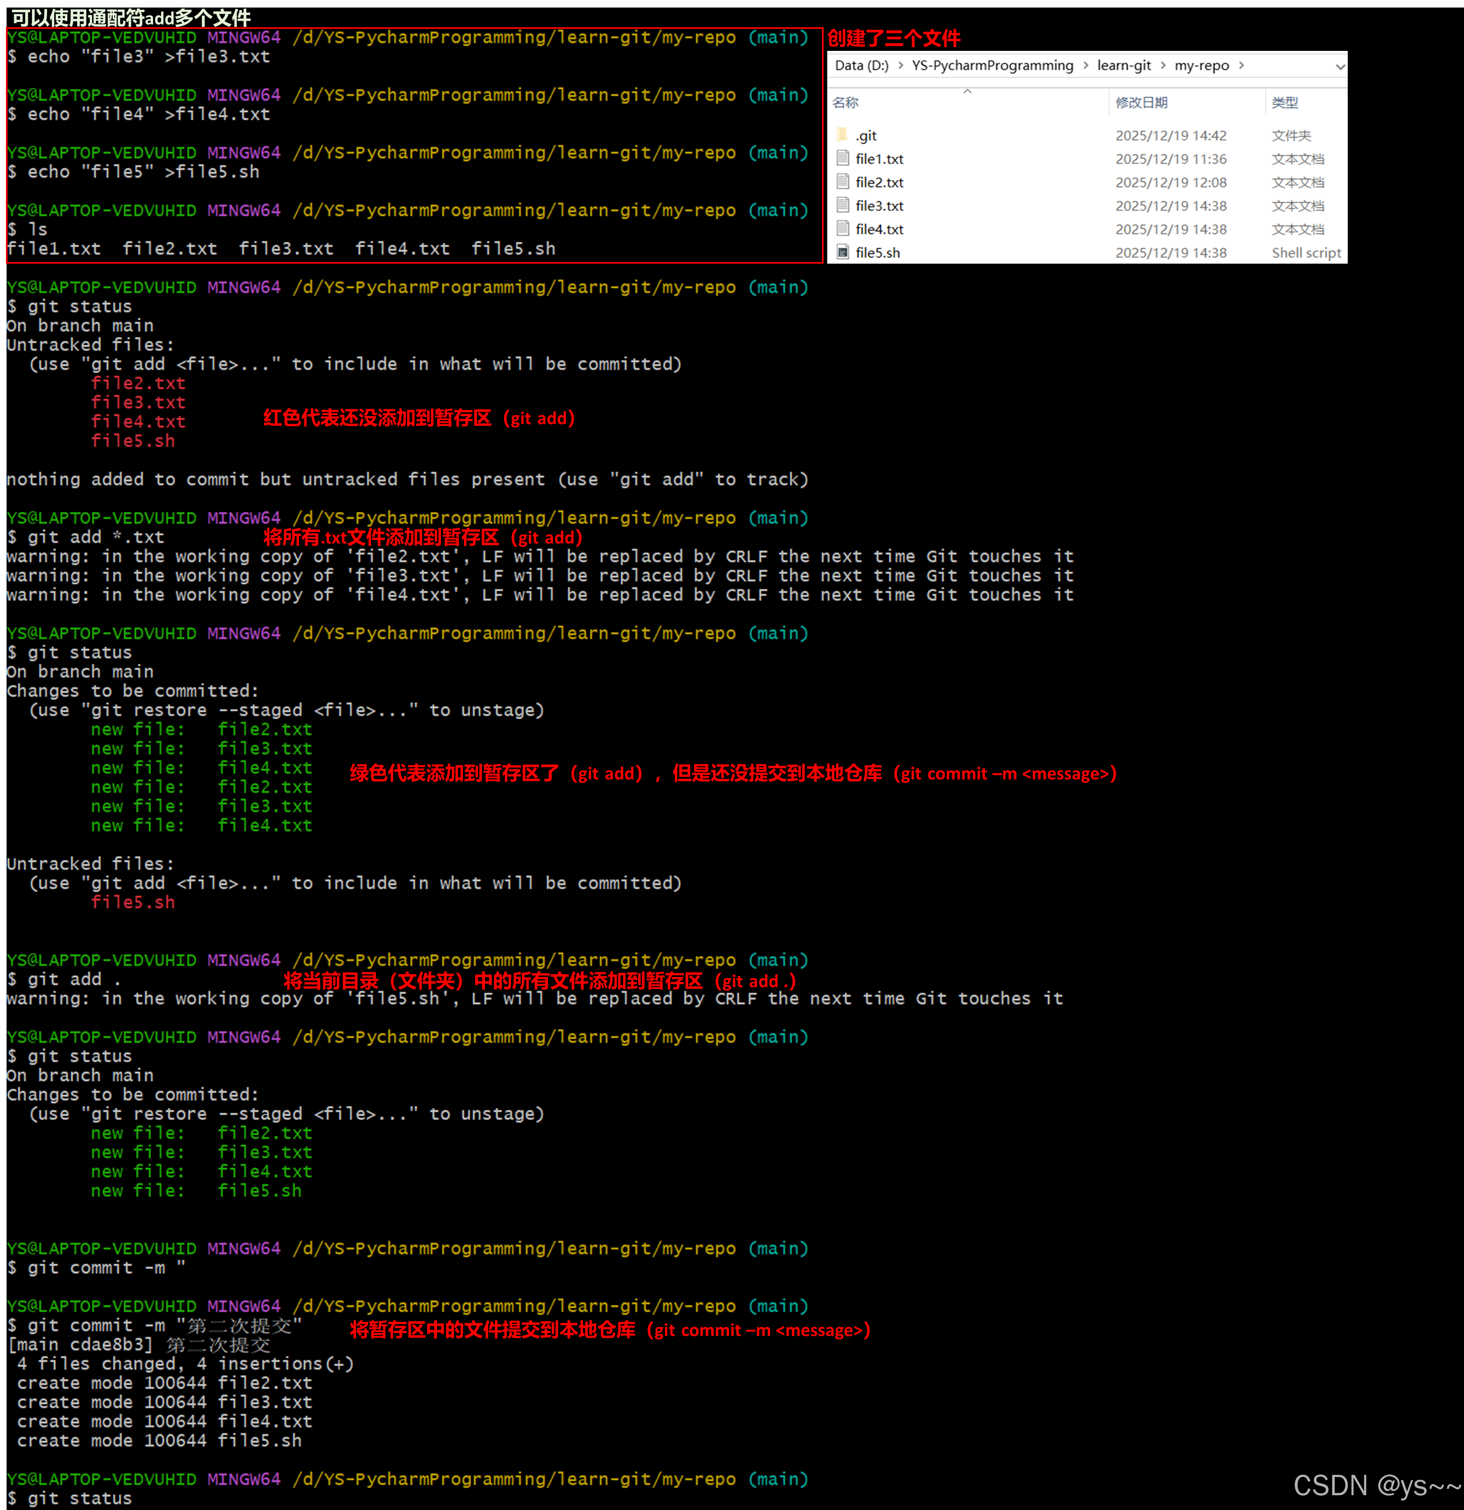Sort by 名称 column header
The image size is (1464, 1510).
coord(845,102)
